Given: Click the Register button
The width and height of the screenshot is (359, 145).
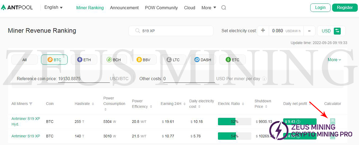Looking at the screenshot, I should 345,7.
